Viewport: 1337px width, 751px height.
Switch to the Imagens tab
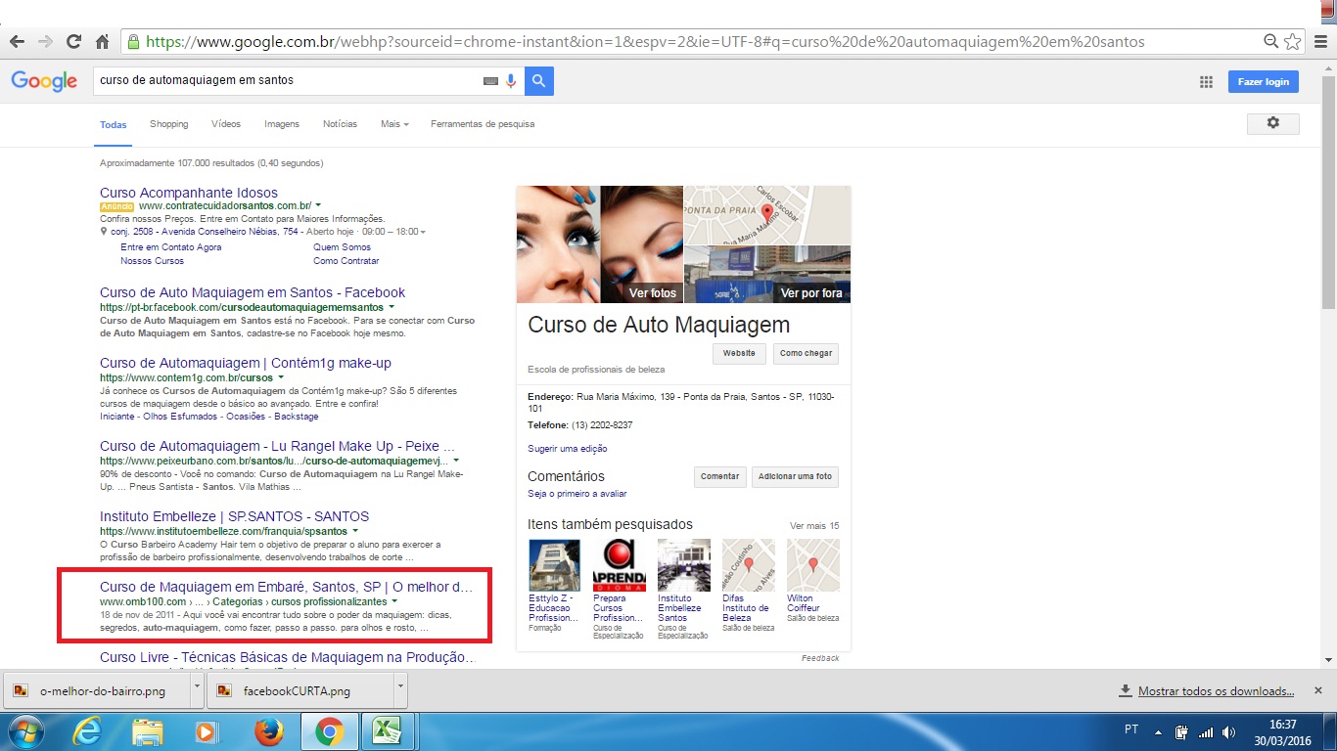pyautogui.click(x=282, y=124)
